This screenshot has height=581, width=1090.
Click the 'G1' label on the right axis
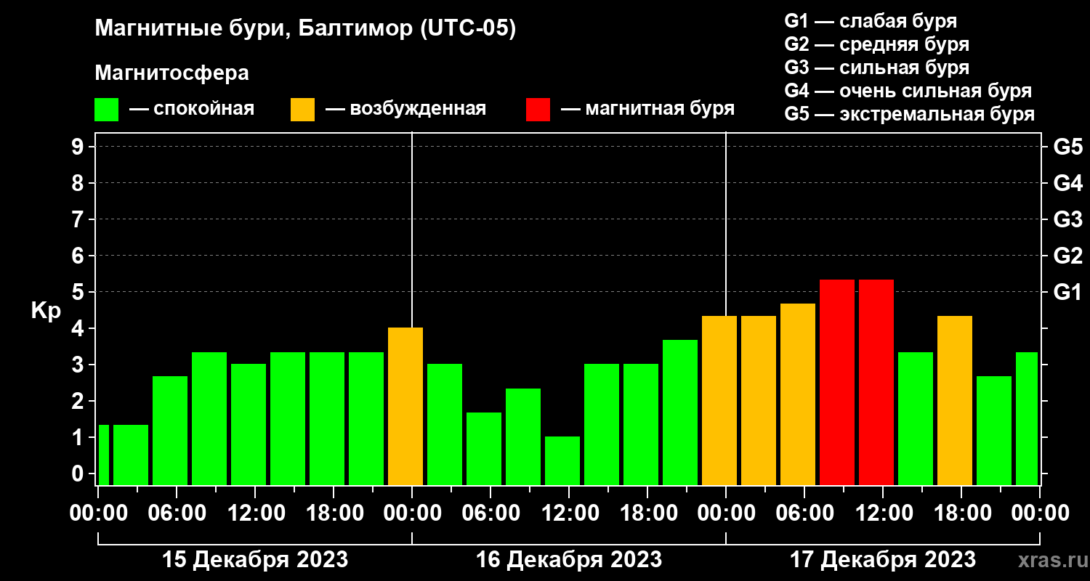pyautogui.click(x=1067, y=292)
